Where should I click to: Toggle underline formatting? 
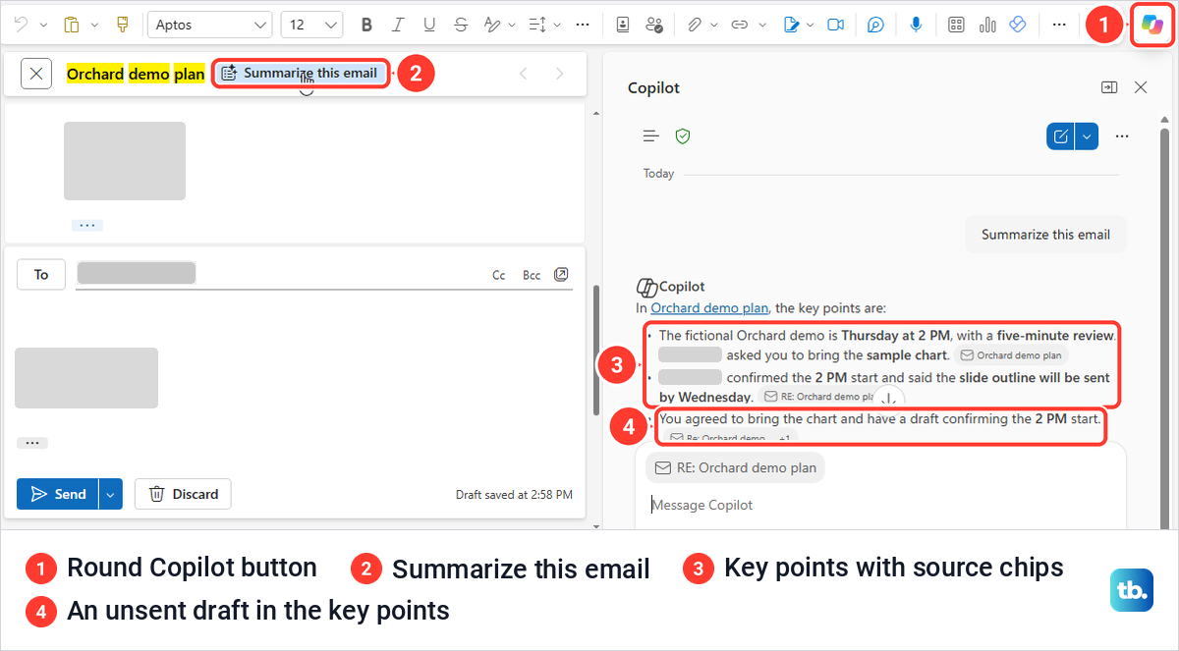[x=429, y=25]
